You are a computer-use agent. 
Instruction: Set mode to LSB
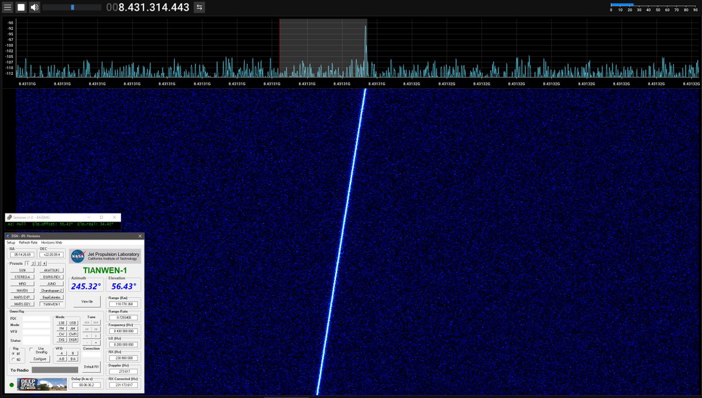(61, 323)
